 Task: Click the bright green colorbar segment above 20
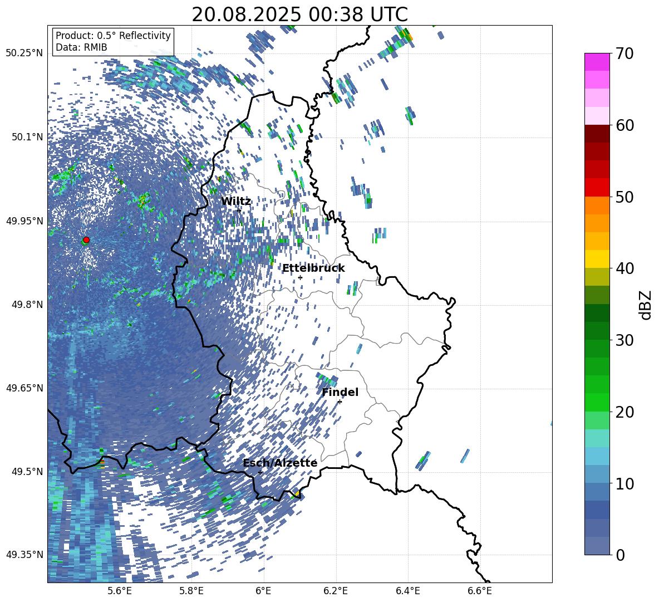click(597, 402)
